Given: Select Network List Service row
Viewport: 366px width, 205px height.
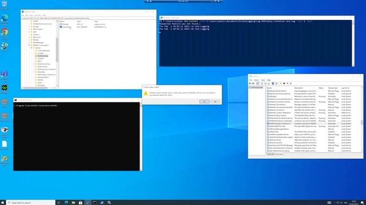Looking at the screenshot, I should 309,110.
